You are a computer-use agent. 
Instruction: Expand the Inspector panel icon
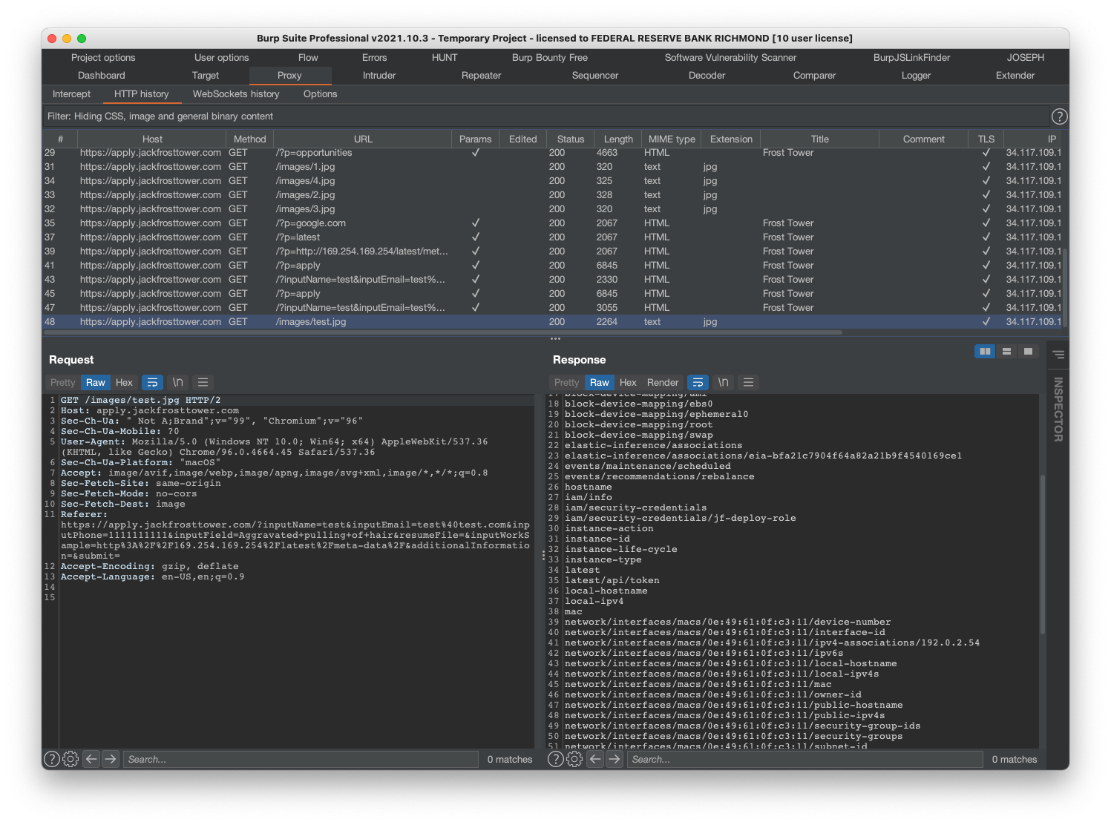[x=1058, y=355]
